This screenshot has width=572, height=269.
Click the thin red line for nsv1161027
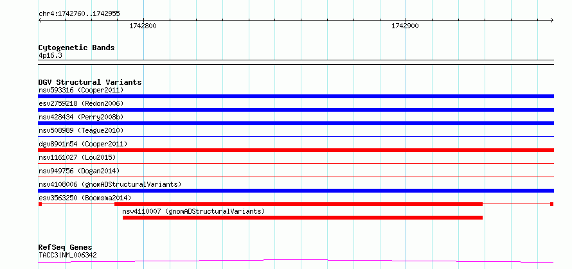click(x=296, y=164)
